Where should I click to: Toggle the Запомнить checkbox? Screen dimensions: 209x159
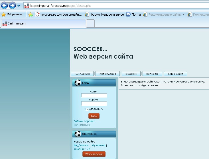pyautogui.click(x=87, y=109)
